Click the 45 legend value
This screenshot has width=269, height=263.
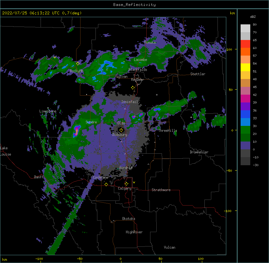[255, 87]
